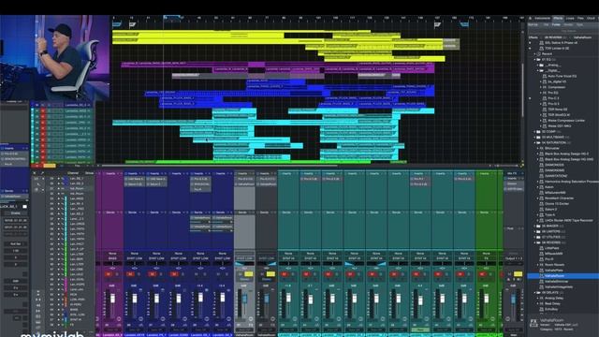
Task: Click ValhallaRoom send in the left inspector
Action: (14, 197)
